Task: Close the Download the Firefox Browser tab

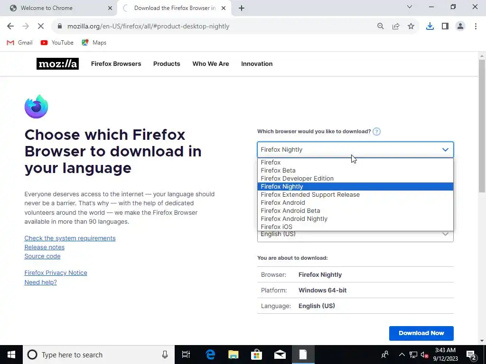Action: (x=224, y=8)
